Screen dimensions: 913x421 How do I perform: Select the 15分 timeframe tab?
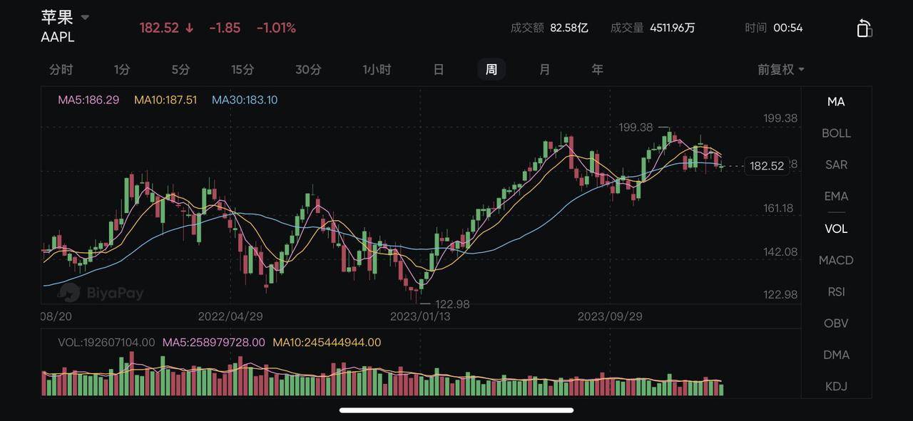[x=243, y=69]
